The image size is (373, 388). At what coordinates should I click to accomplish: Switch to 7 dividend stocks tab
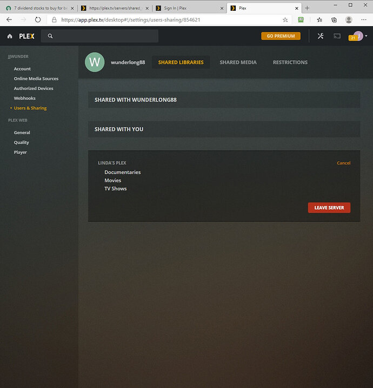click(39, 8)
